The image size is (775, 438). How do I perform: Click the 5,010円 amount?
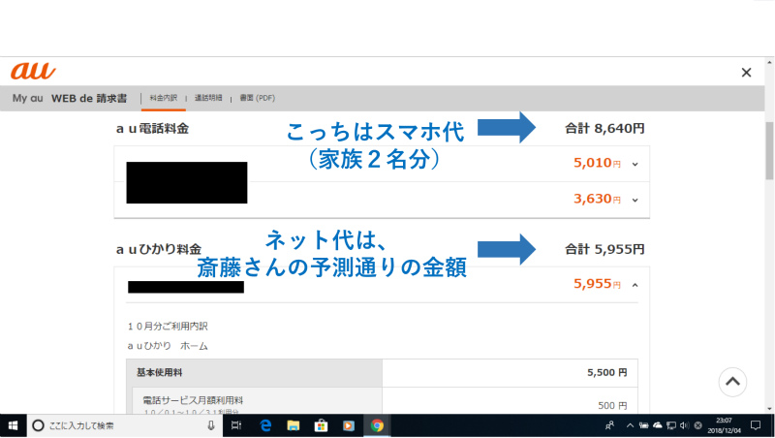tap(597, 163)
